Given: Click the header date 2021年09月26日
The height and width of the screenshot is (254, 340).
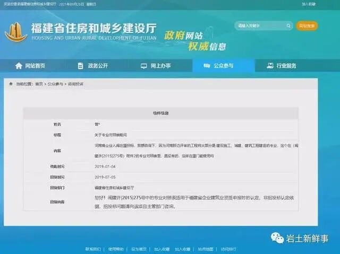Looking at the screenshot, I should (x=71, y=4).
